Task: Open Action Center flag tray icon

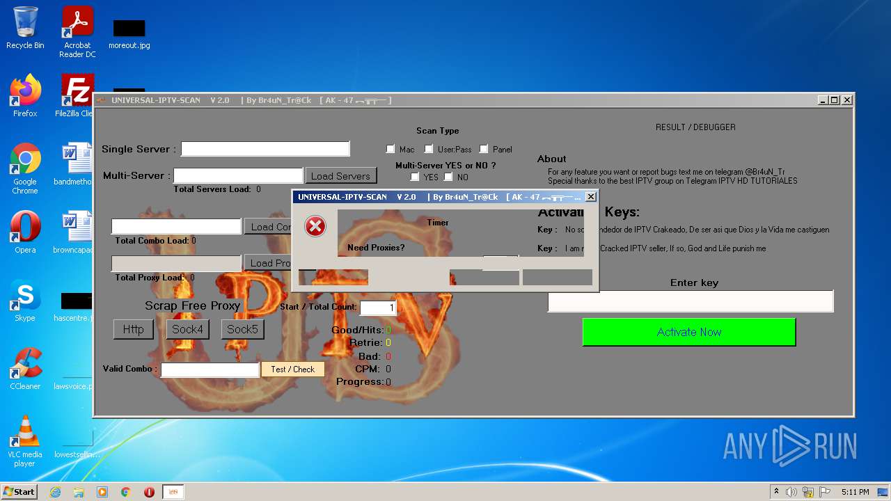Action: point(823,492)
